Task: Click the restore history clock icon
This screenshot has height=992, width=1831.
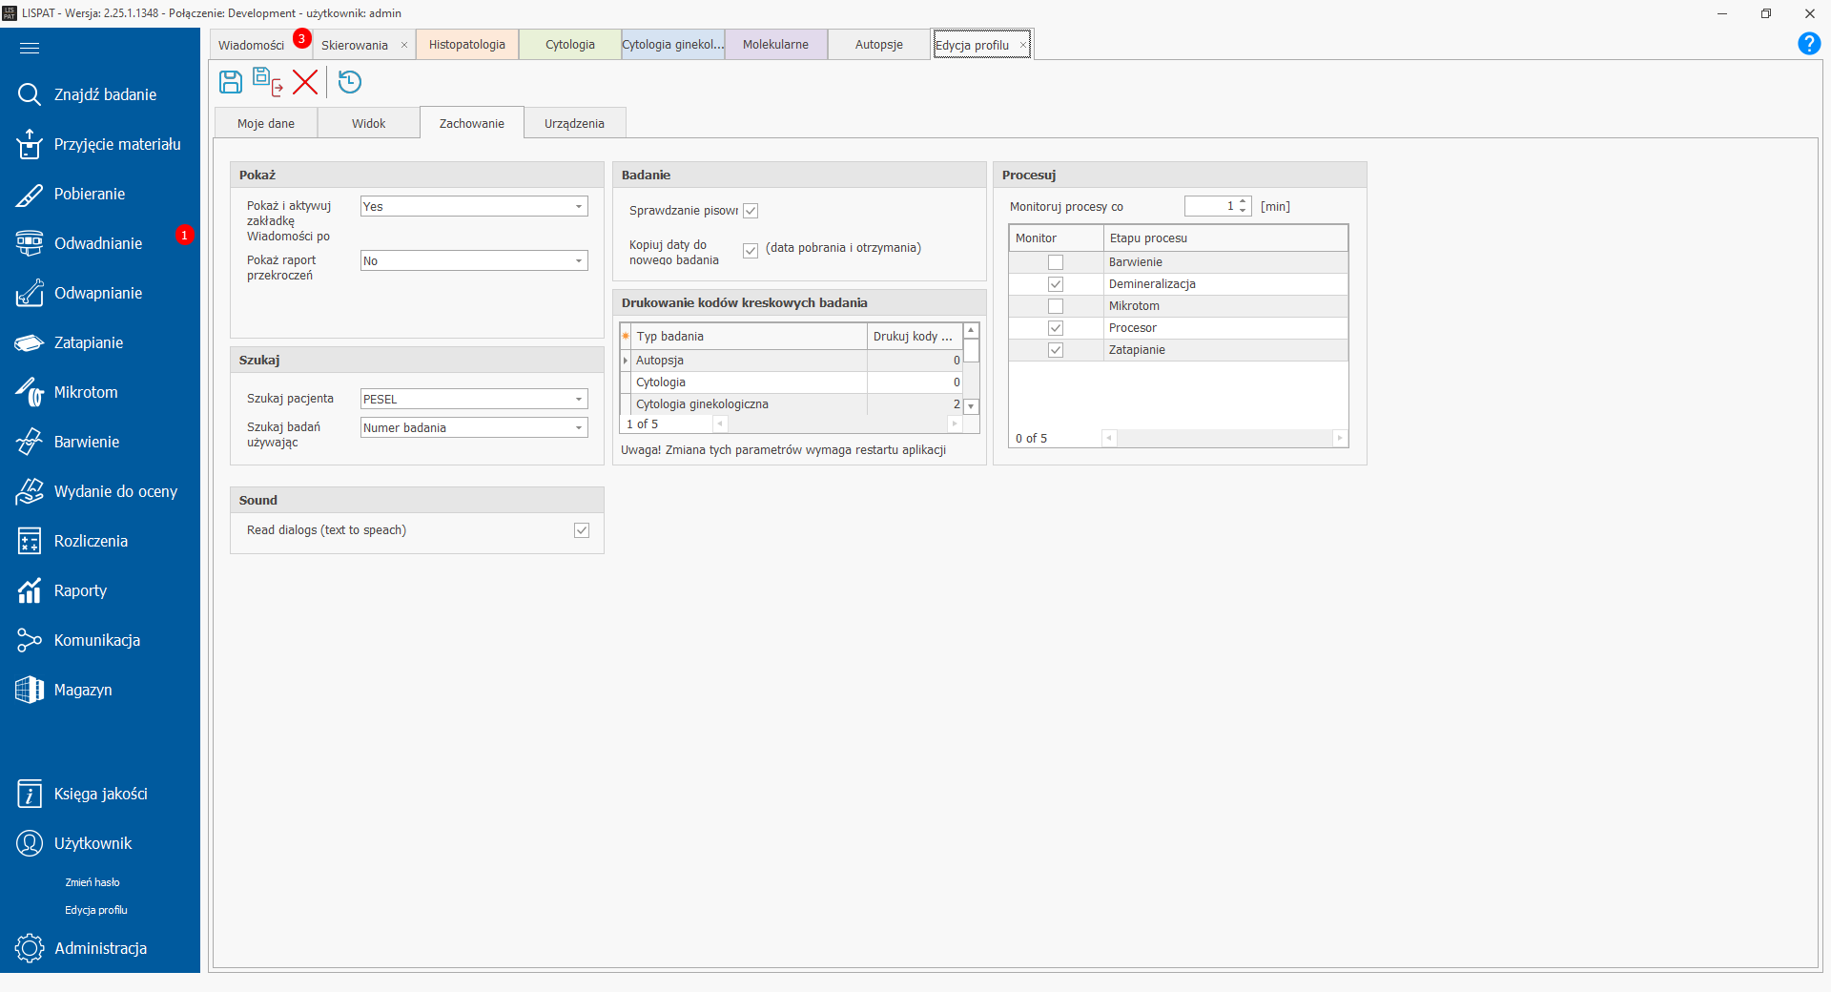Action: coord(350,82)
